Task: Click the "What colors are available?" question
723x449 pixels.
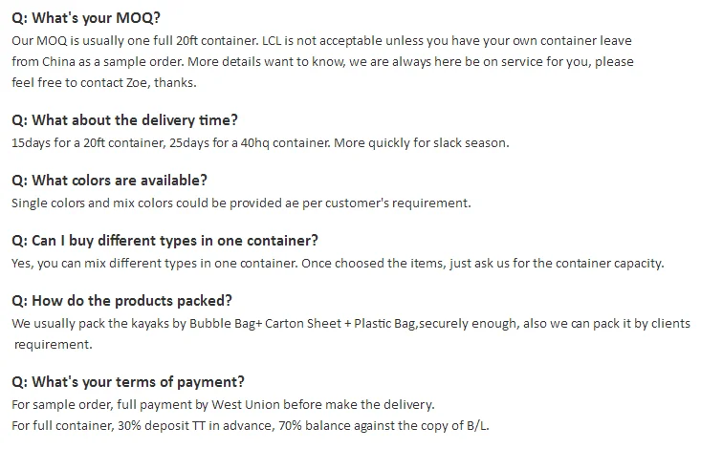Action: click(109, 181)
